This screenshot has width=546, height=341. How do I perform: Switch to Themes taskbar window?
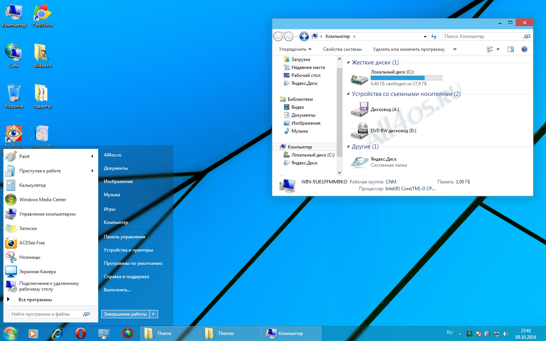coord(231,333)
